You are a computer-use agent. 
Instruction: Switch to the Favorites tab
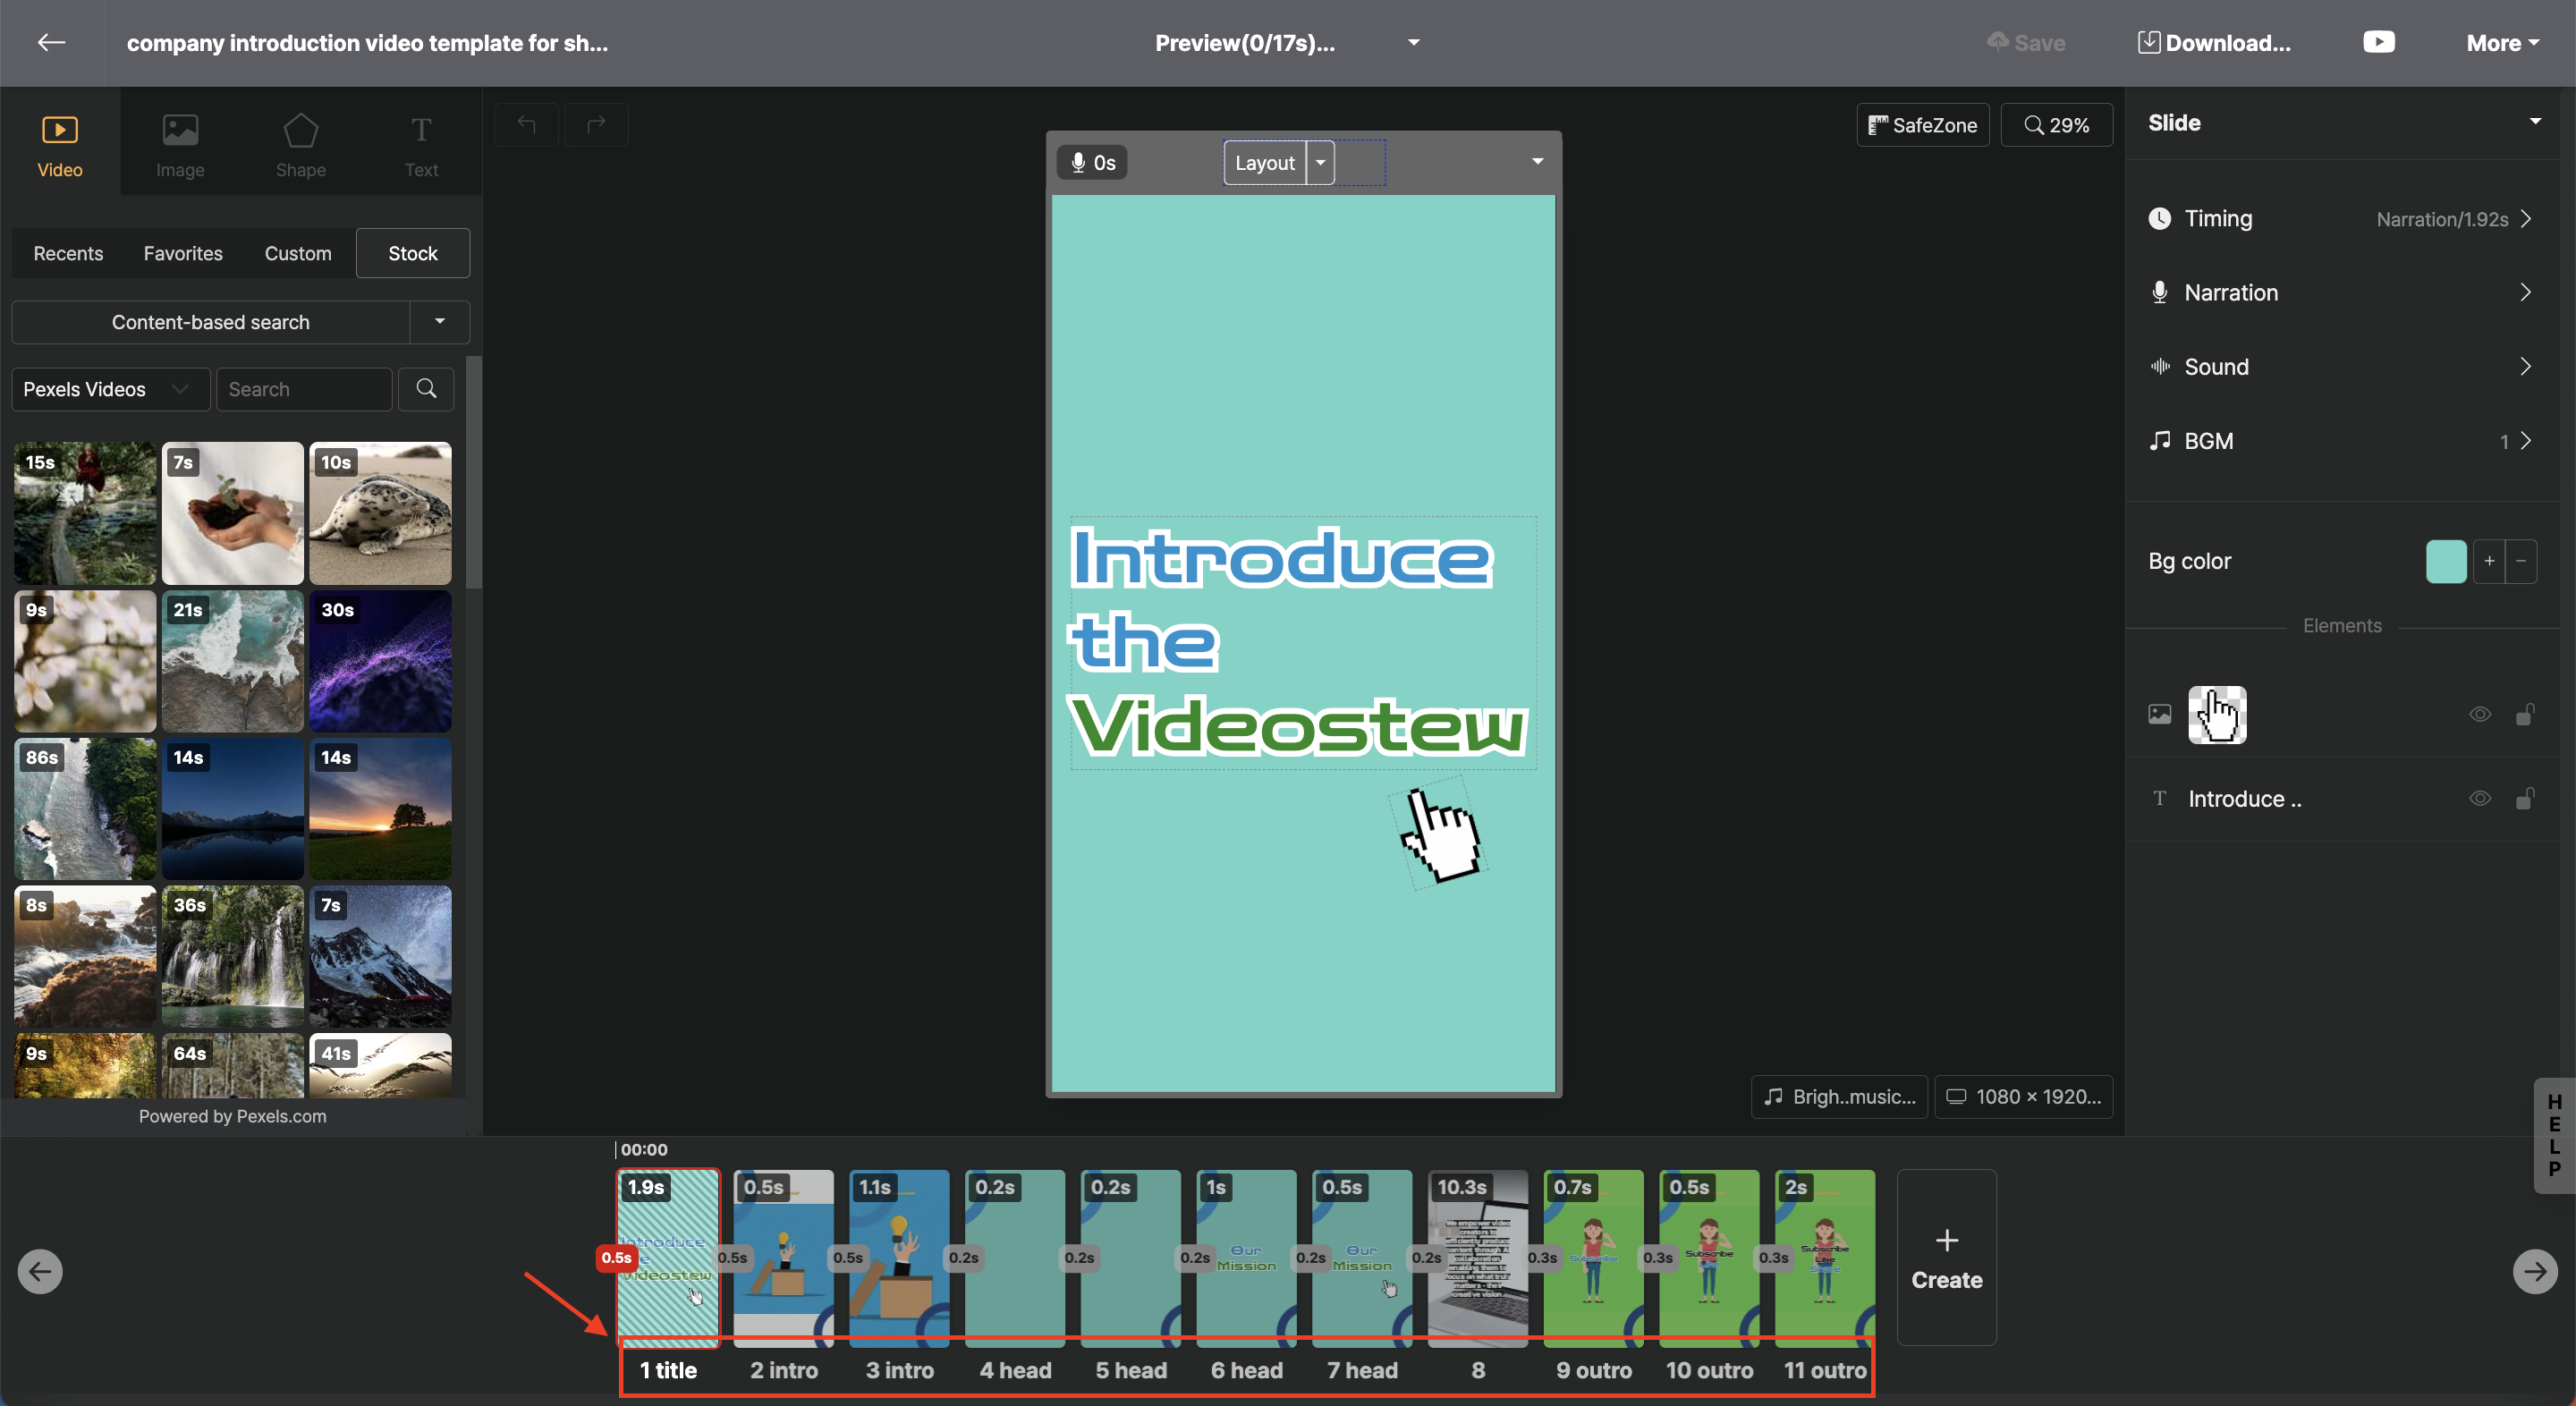[x=183, y=253]
